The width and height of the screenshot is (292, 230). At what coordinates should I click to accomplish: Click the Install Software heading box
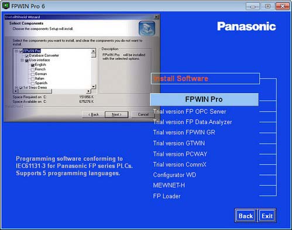[205, 78]
